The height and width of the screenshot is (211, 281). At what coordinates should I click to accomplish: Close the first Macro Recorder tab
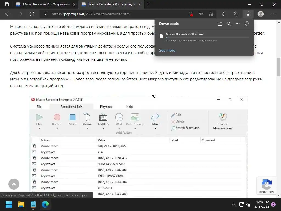click(x=74, y=5)
